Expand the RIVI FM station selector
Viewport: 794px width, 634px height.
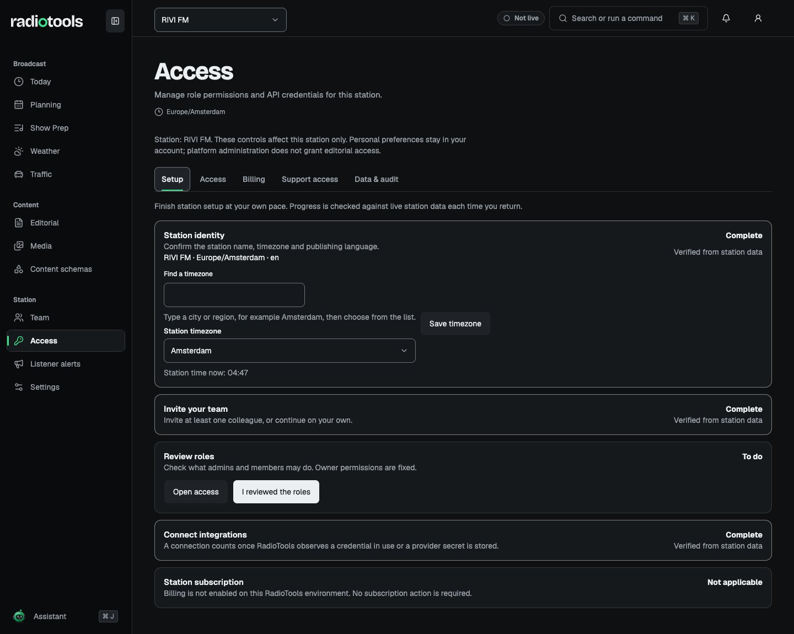pos(221,20)
